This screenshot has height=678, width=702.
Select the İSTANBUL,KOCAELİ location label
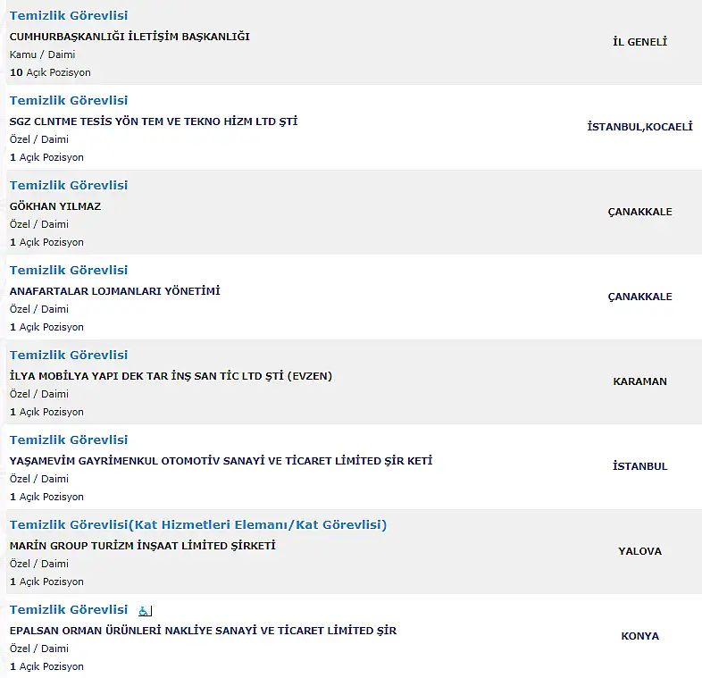click(x=639, y=127)
